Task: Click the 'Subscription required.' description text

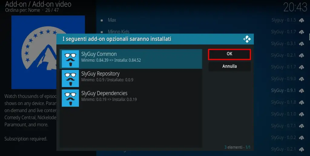Action: (26, 139)
